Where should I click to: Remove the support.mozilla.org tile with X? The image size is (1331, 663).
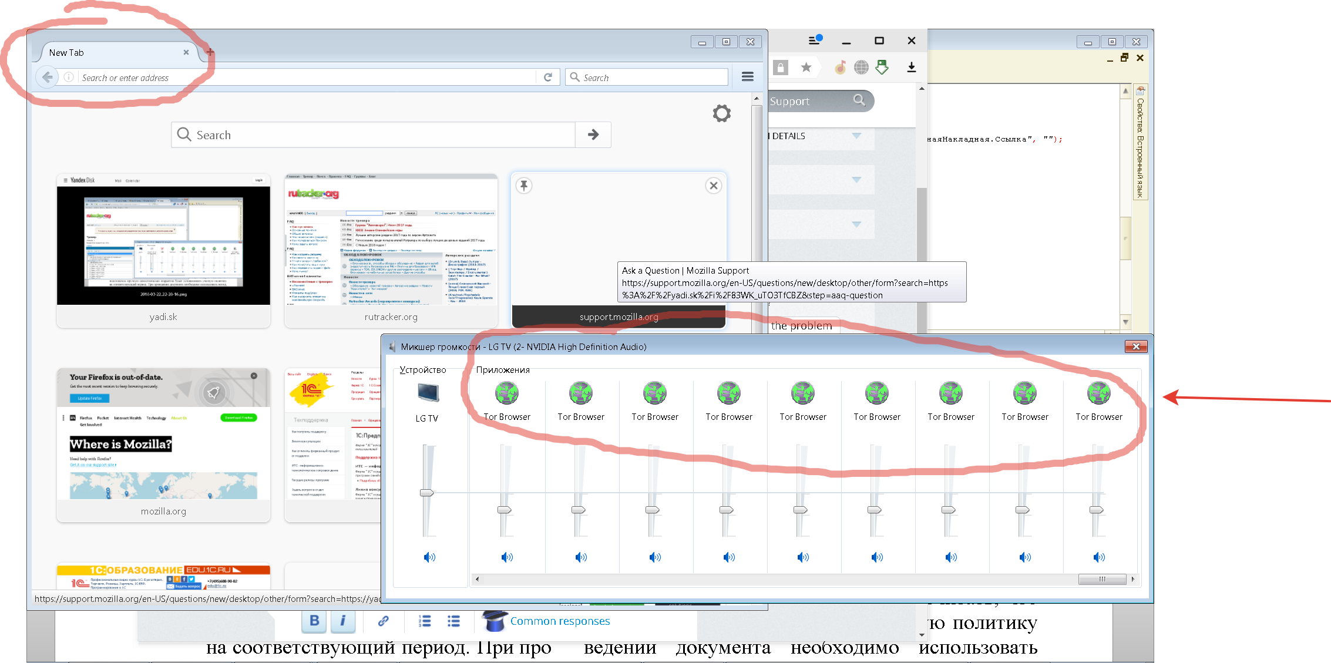[713, 186]
